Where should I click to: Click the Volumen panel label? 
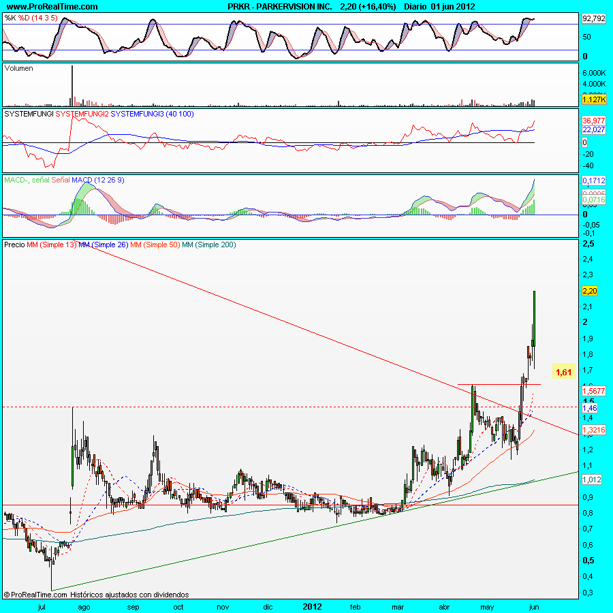[18, 68]
